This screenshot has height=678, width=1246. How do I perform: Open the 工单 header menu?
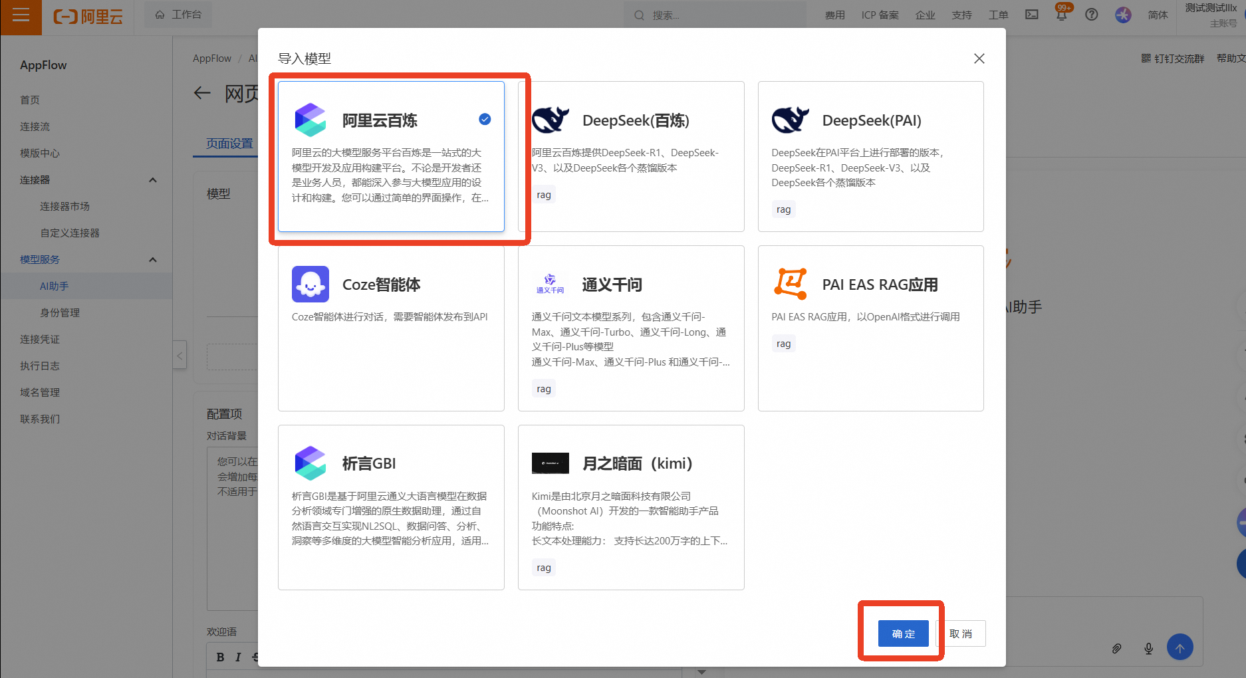coord(999,15)
